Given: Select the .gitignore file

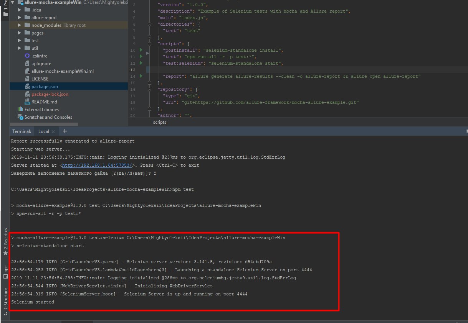Looking at the screenshot, I should click(41, 64).
